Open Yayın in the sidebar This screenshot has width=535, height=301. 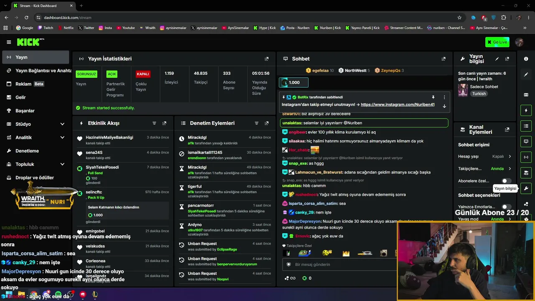click(x=36, y=57)
